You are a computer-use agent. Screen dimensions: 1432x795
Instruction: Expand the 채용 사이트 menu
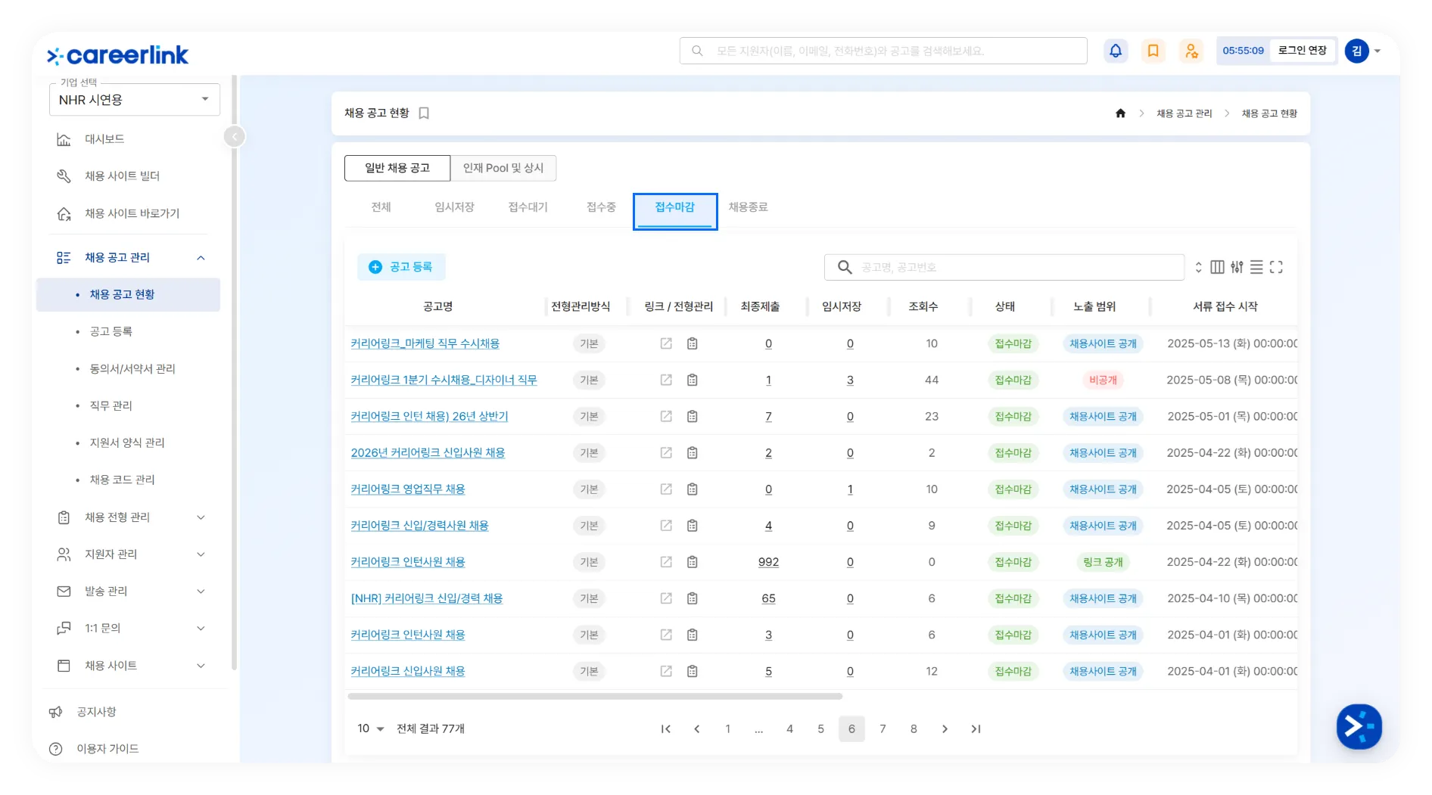(201, 666)
